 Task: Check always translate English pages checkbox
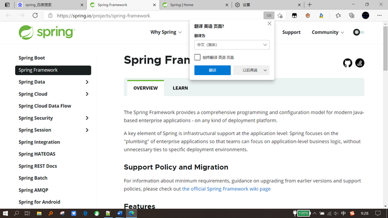click(x=197, y=58)
